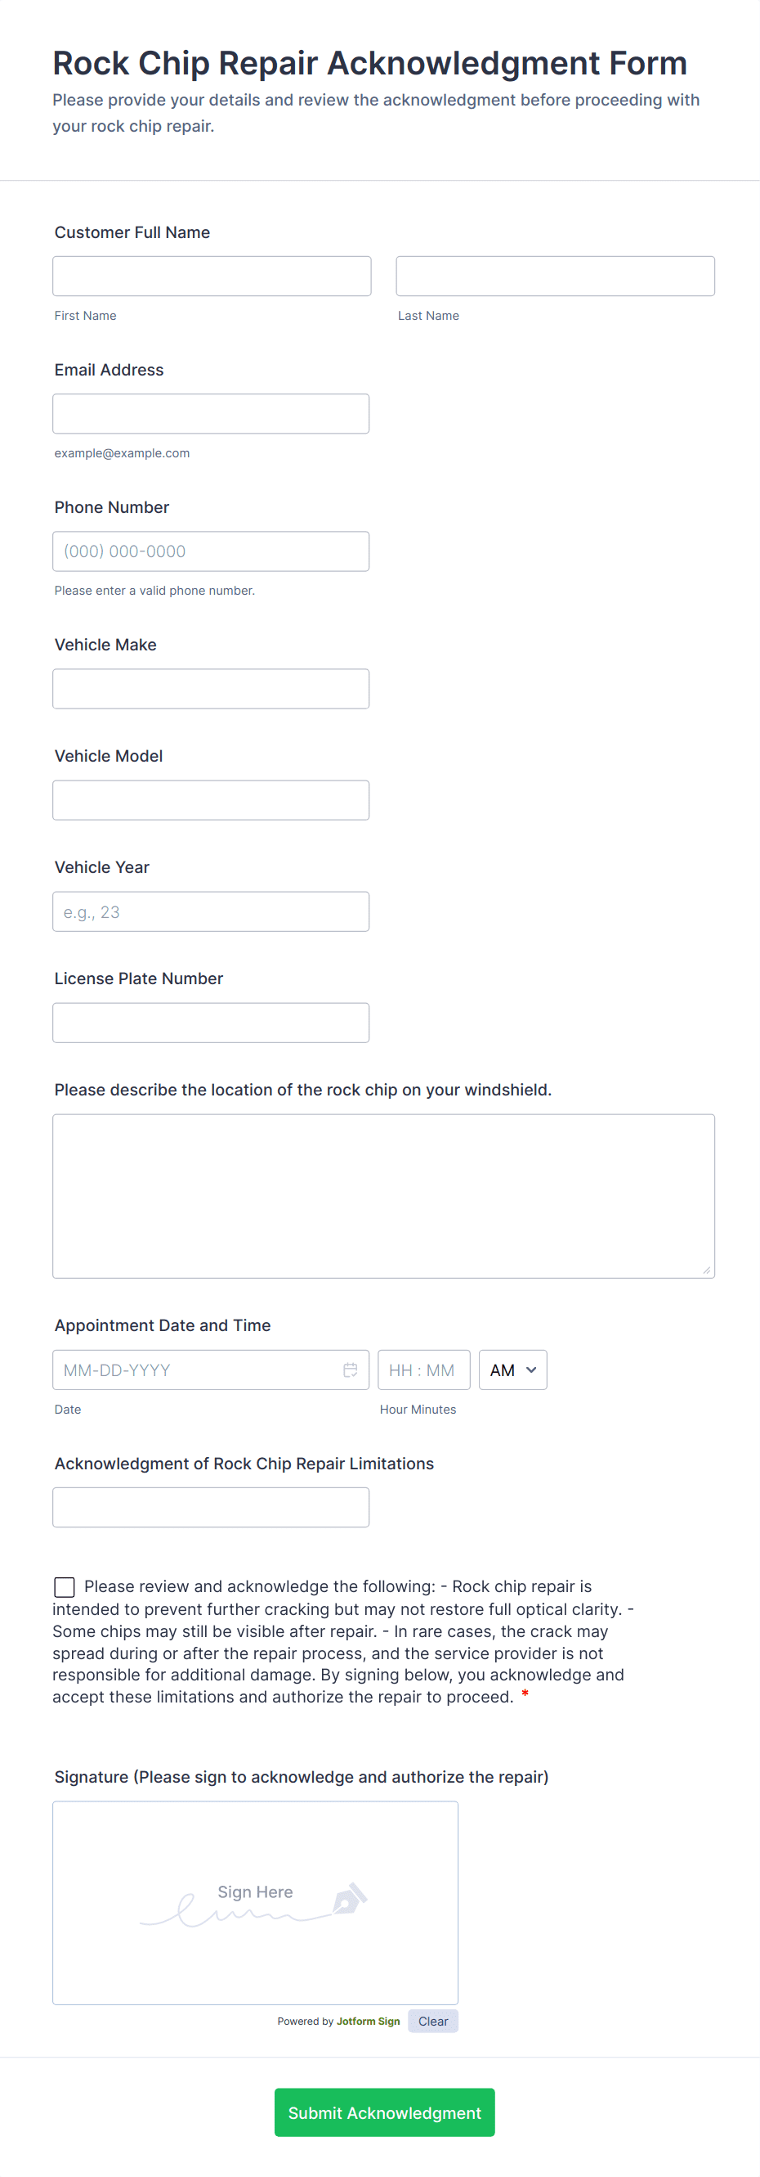Click the HH : MM time field
The height and width of the screenshot is (2177, 760).
click(x=423, y=1369)
